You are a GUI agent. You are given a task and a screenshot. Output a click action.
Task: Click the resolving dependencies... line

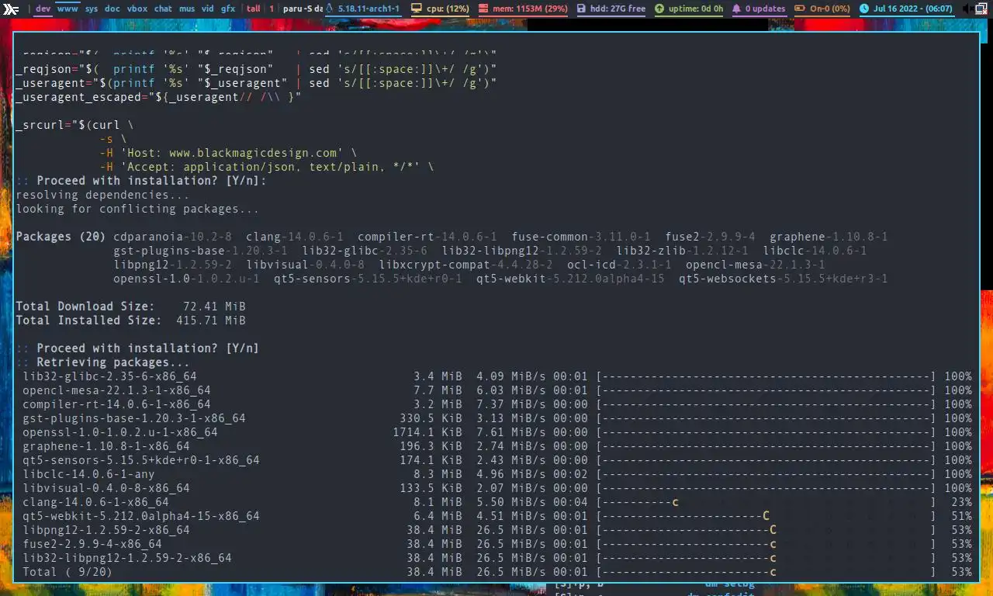pos(102,195)
